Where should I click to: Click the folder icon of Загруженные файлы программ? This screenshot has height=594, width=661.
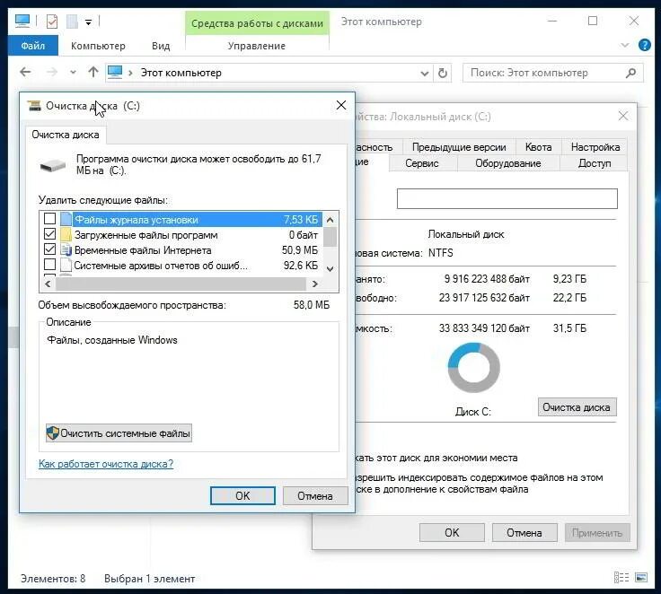pyautogui.click(x=66, y=234)
